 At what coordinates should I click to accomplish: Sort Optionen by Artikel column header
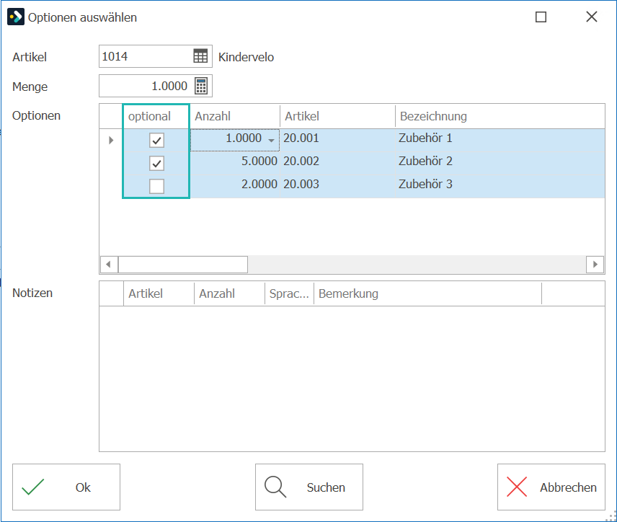click(337, 116)
